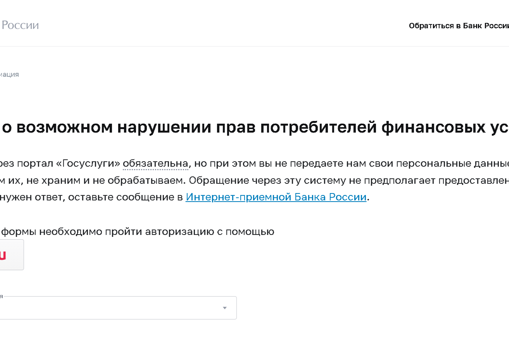Click the select field's floating label above its border
Image resolution: width=509 pixels, height=340 pixels.
(x=2, y=296)
